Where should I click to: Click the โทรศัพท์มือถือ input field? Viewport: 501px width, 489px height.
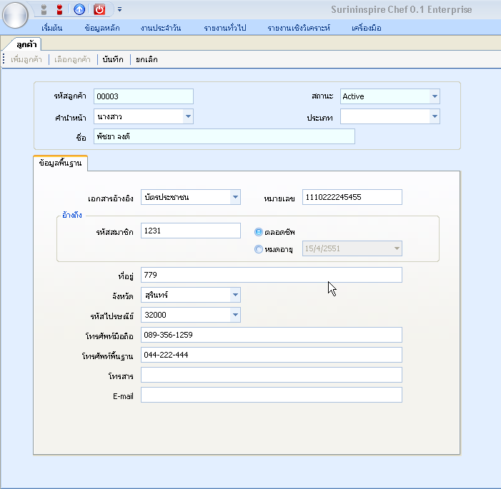click(271, 335)
